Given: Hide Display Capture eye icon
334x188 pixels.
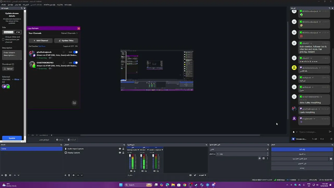Looking at the screenshot, I should coord(120,153).
